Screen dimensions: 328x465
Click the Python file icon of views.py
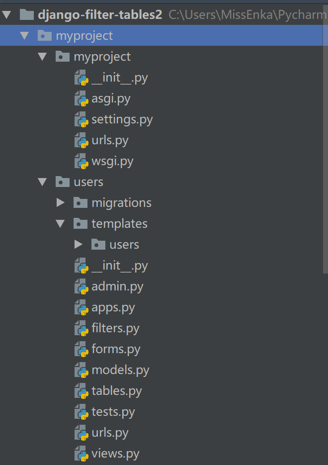(82, 454)
